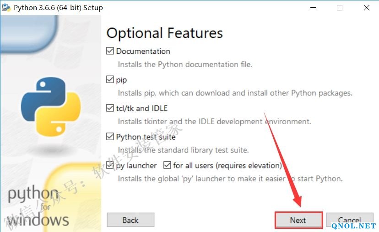Cancel the Python installation

[x=349, y=220]
